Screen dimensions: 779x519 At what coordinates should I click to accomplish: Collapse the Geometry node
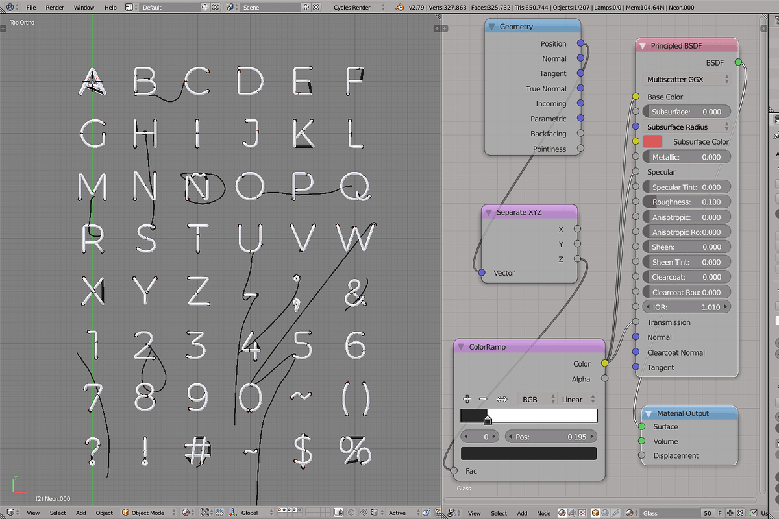coord(492,27)
